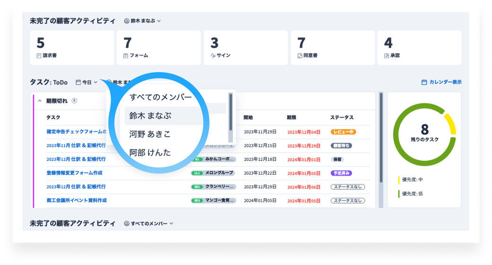
Task: Click the マンゴー食育 client tag
Action: pos(213,200)
